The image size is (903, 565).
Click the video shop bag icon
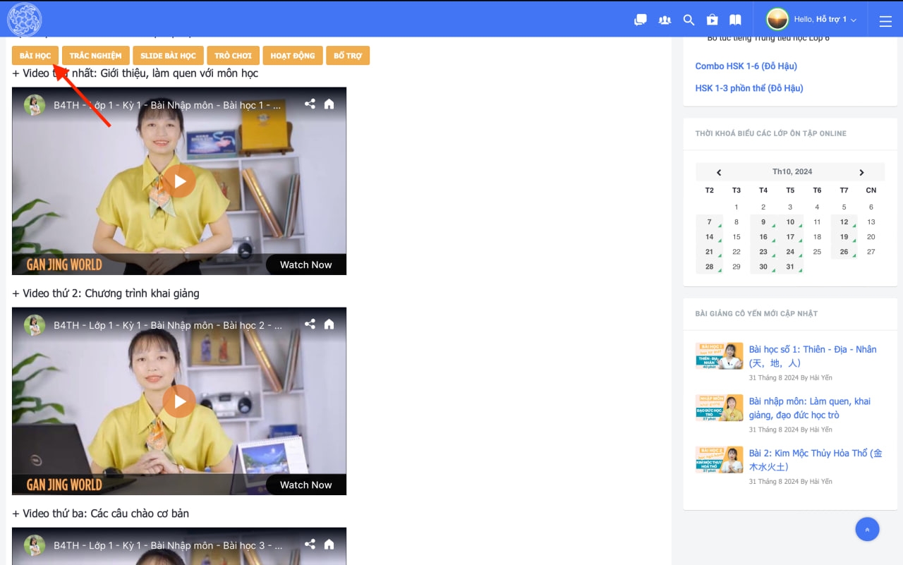[x=713, y=20]
